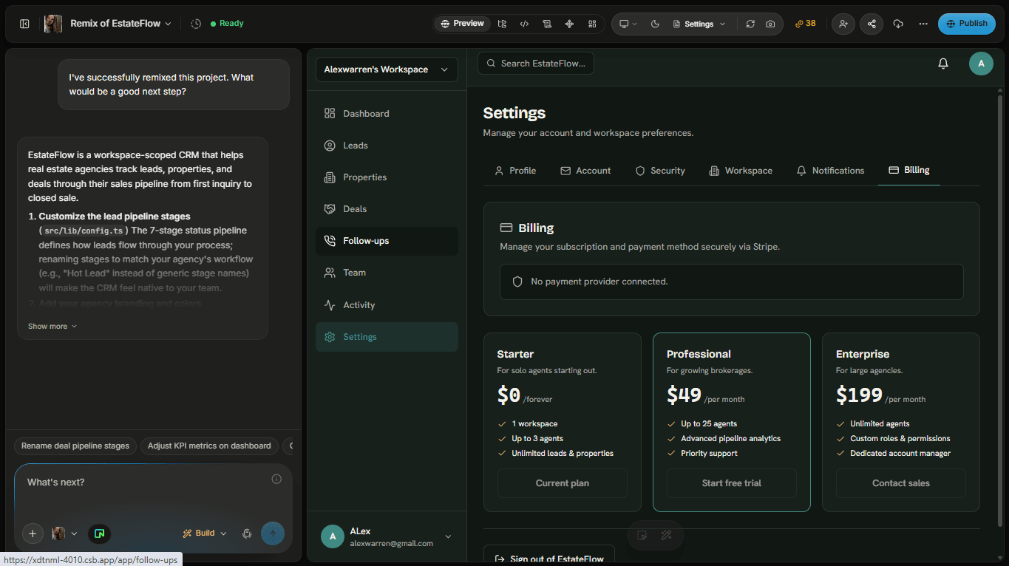The width and height of the screenshot is (1009, 566).
Task: Open the database view icon
Action: [x=547, y=24]
